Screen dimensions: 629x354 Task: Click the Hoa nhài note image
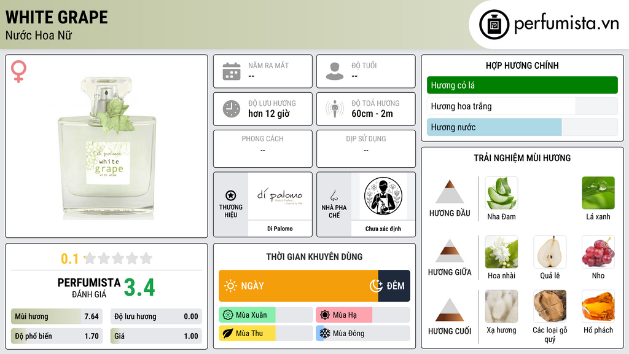coord(501,252)
